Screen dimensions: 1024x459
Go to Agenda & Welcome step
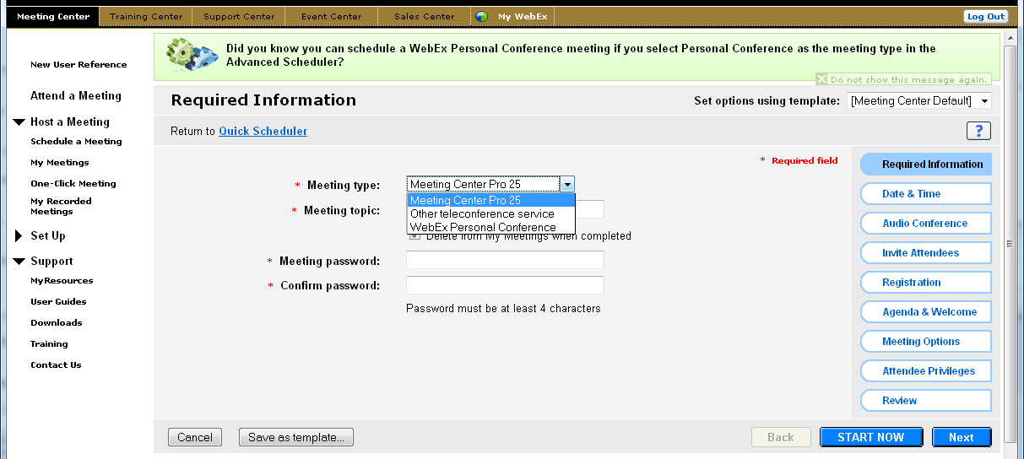[x=925, y=312]
